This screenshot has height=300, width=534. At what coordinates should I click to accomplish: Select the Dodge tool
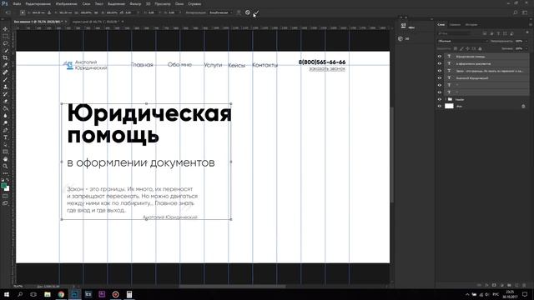point(5,122)
